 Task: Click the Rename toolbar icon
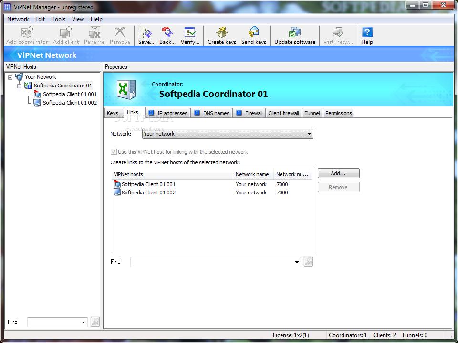[x=94, y=32]
